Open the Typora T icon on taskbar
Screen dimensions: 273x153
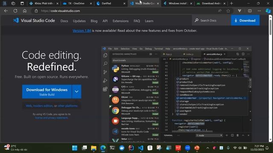pyautogui.click(x=150, y=148)
